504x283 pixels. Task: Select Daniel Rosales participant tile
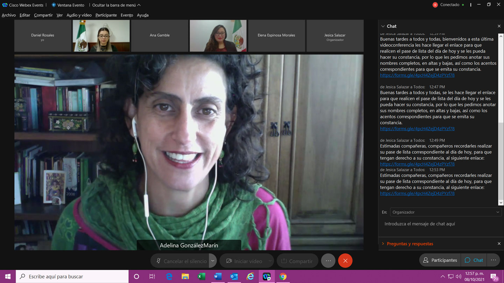click(43, 36)
